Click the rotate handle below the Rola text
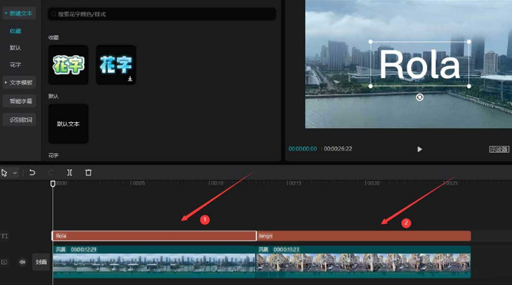Screen dimensions: 512x285 pos(420,97)
